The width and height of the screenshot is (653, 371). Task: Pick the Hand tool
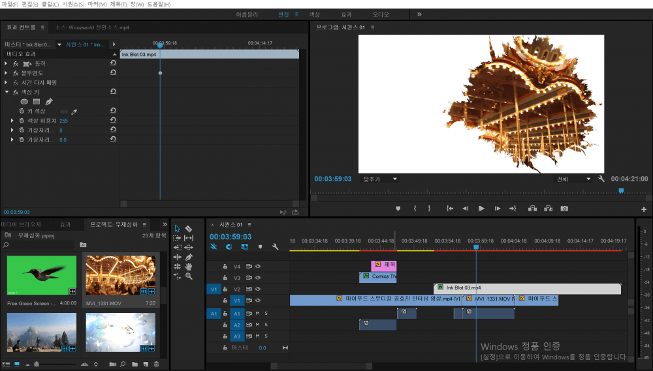tap(189, 267)
